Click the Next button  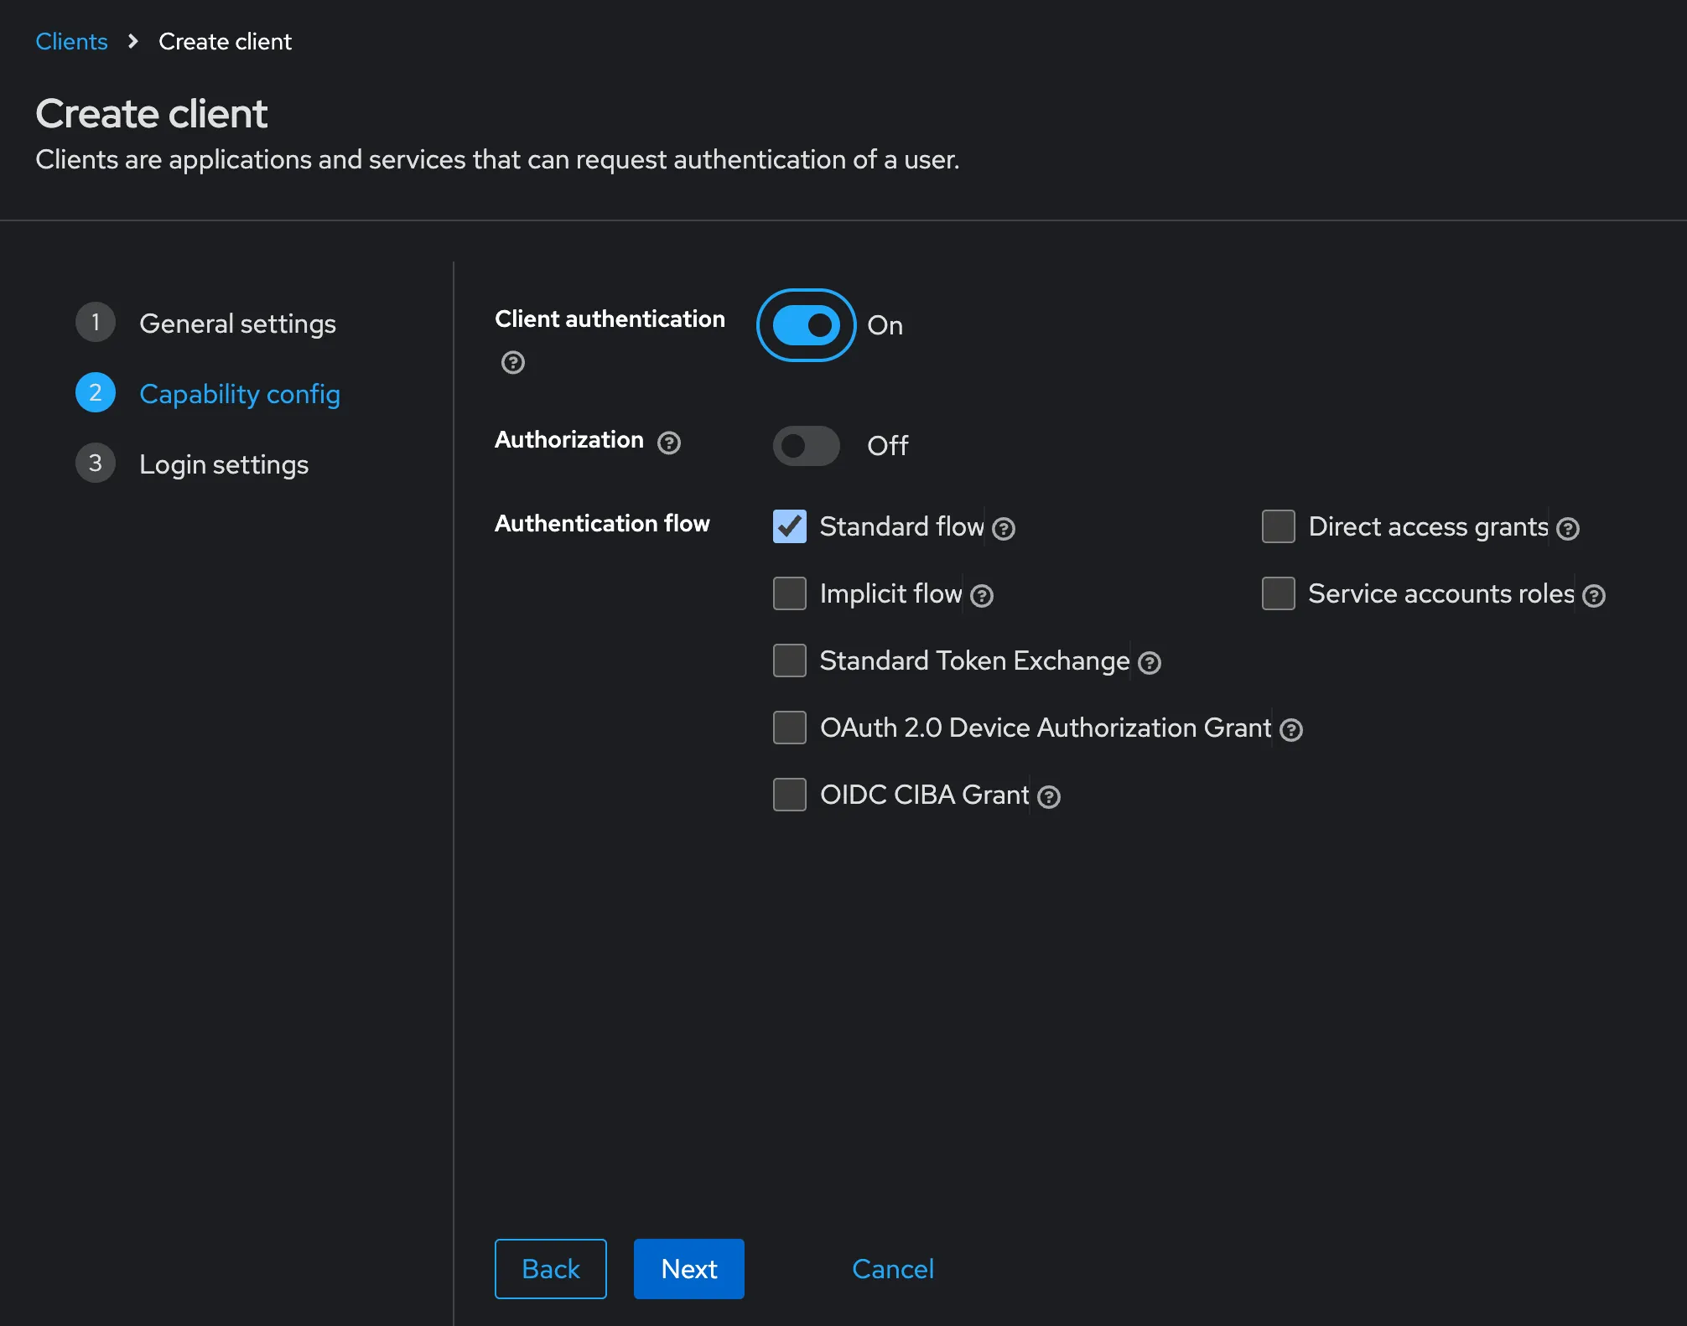(x=688, y=1268)
